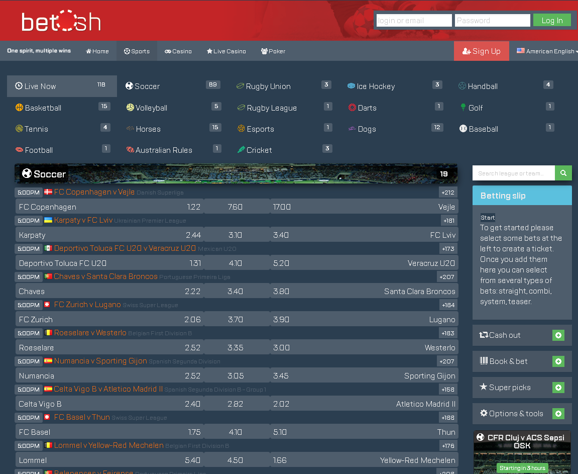The width and height of the screenshot is (578, 474).
Task: Expand the Book & bet panel
Action: pos(558,361)
